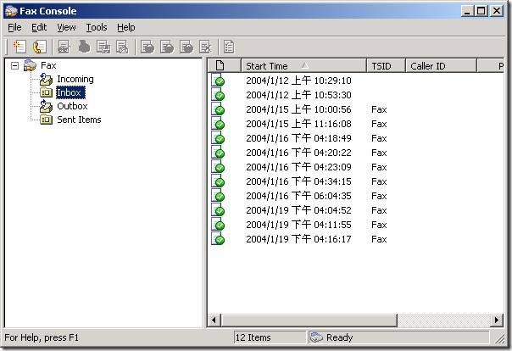The height and width of the screenshot is (351, 512).
Task: Click the Restart fax toolbar icon
Action: pyautogui.click(x=186, y=47)
